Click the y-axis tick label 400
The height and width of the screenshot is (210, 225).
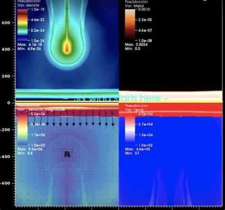6,49
